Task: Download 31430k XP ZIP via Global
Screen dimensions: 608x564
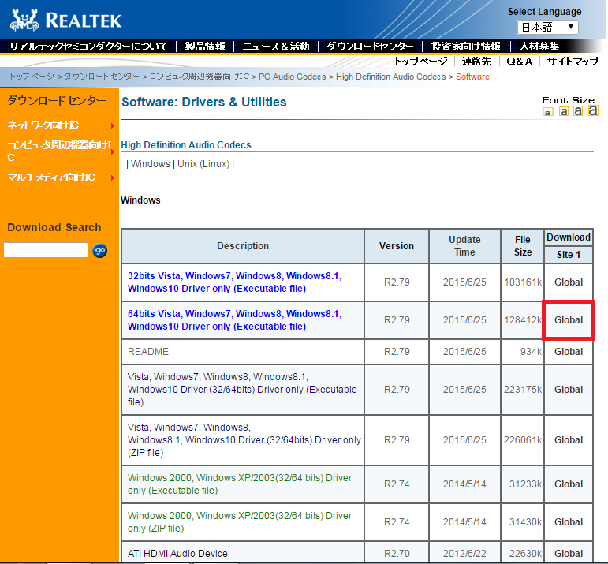Action: pyautogui.click(x=569, y=522)
